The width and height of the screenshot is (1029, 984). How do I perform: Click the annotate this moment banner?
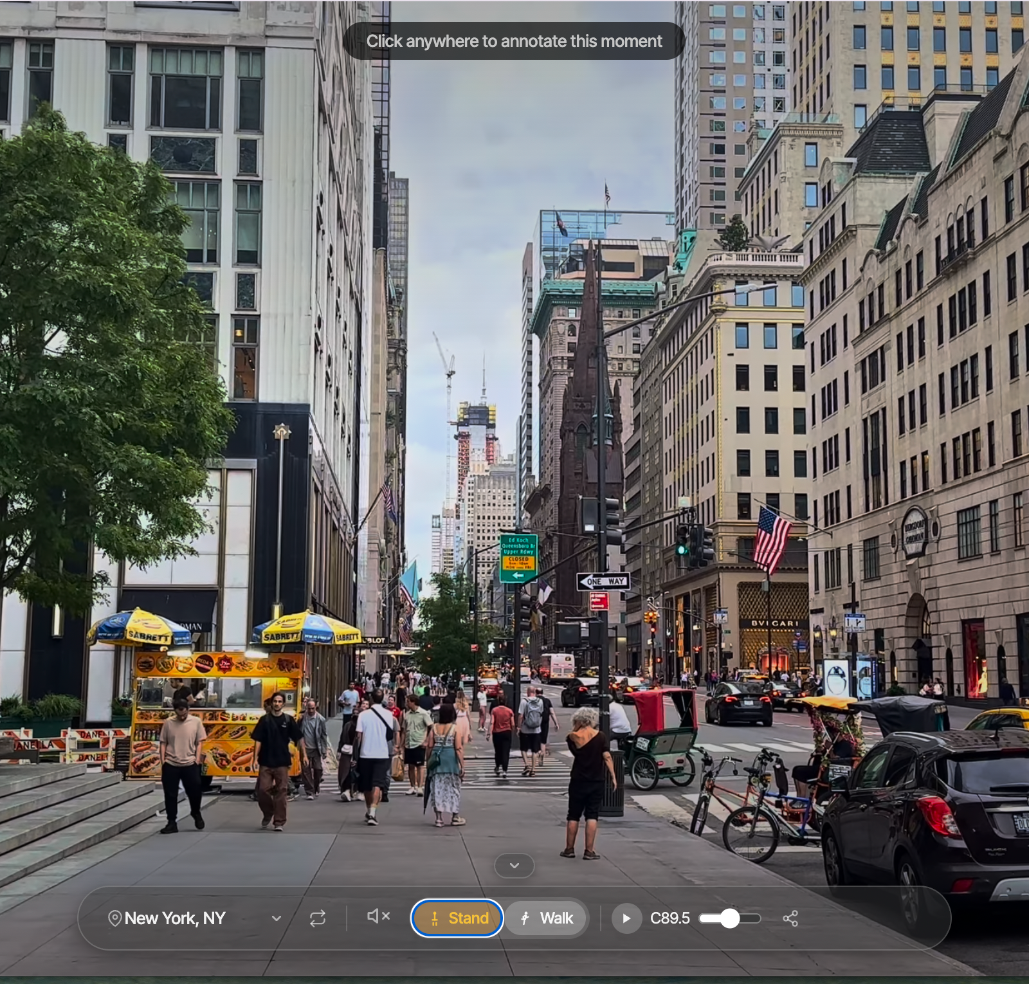click(x=514, y=41)
